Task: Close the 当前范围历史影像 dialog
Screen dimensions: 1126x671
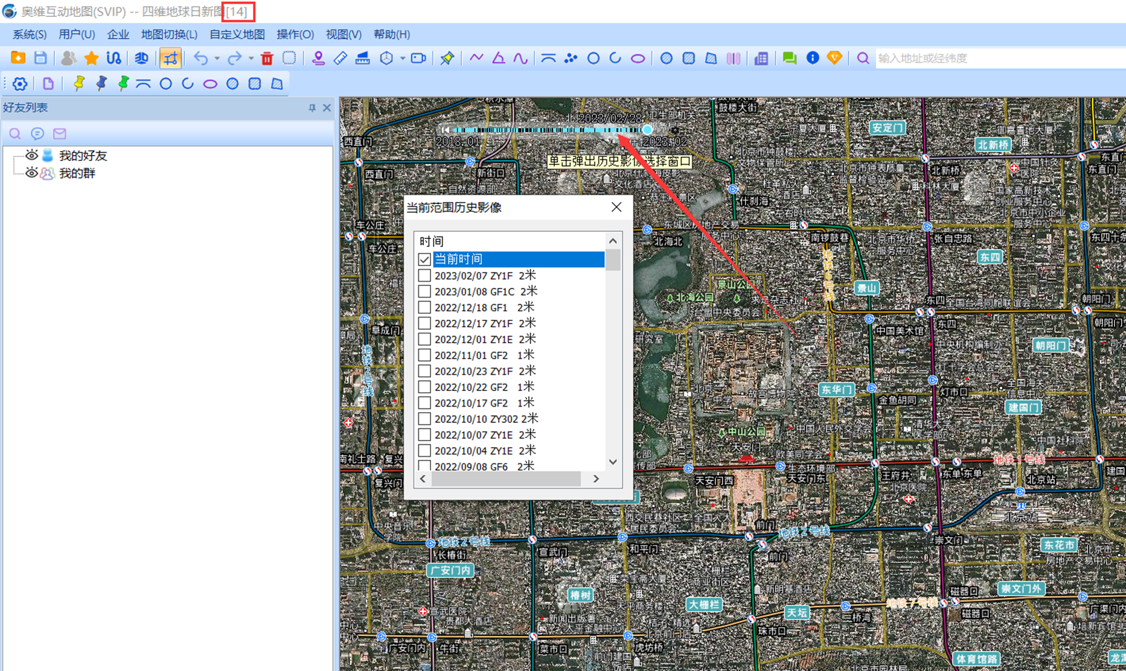Action: coord(616,207)
